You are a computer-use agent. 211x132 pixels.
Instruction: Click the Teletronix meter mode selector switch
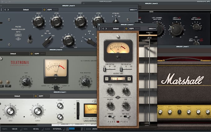tap(56, 88)
